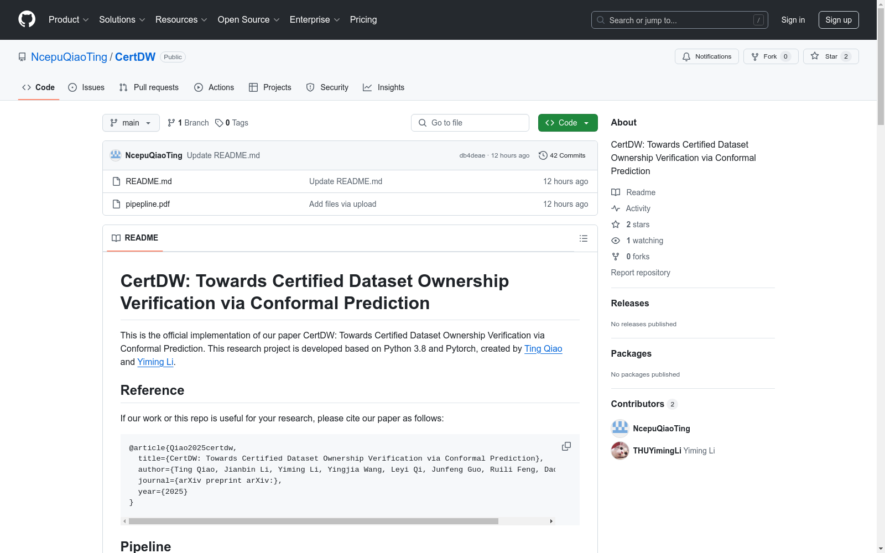
Task: Expand the Product menu
Action: (69, 19)
